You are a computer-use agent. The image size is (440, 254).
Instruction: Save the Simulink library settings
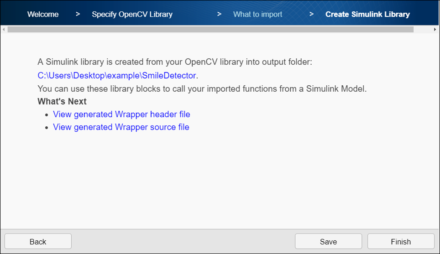click(x=328, y=242)
